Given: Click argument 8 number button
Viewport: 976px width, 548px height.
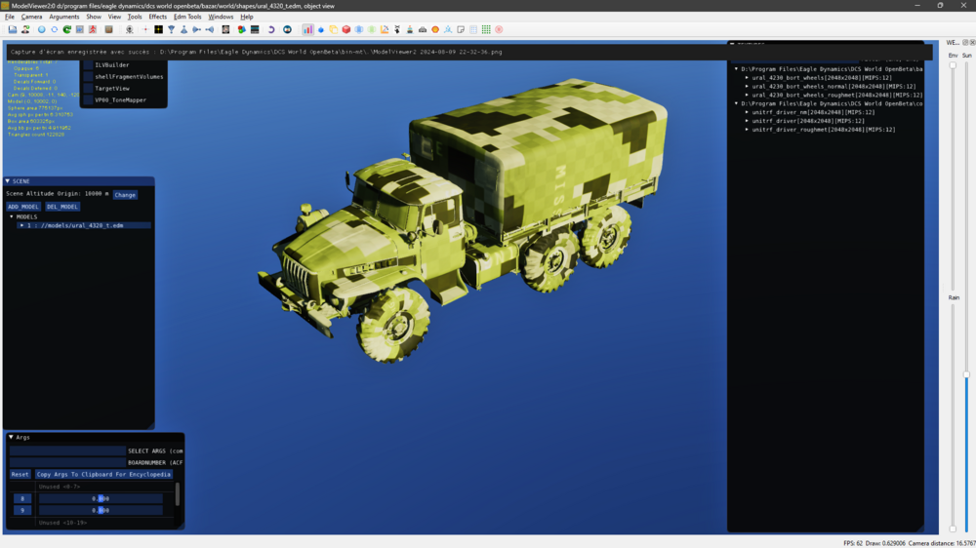Looking at the screenshot, I should tap(22, 498).
